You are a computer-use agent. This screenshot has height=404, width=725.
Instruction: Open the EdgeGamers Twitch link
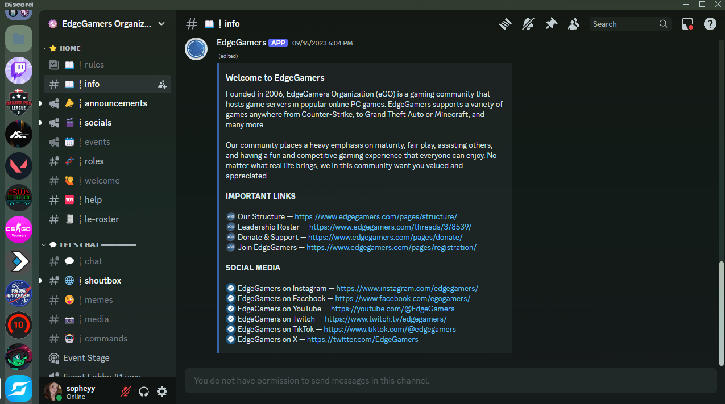(x=386, y=319)
